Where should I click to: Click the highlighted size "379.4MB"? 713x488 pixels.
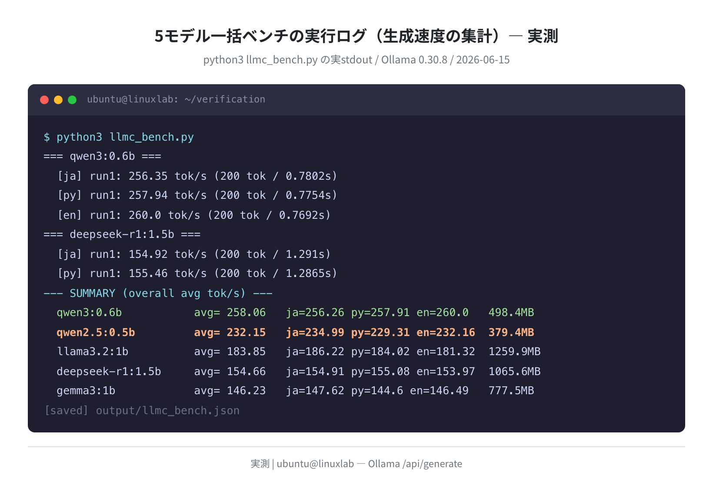511,332
